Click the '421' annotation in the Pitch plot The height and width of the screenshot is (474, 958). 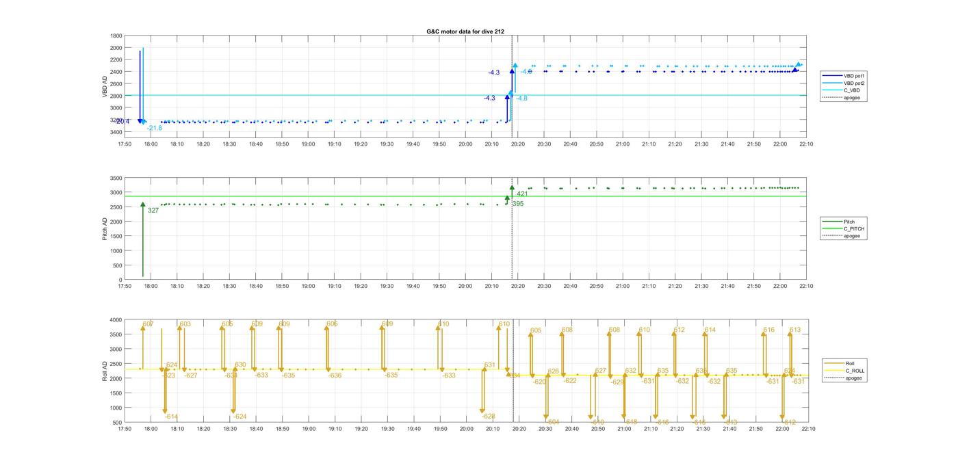click(522, 194)
